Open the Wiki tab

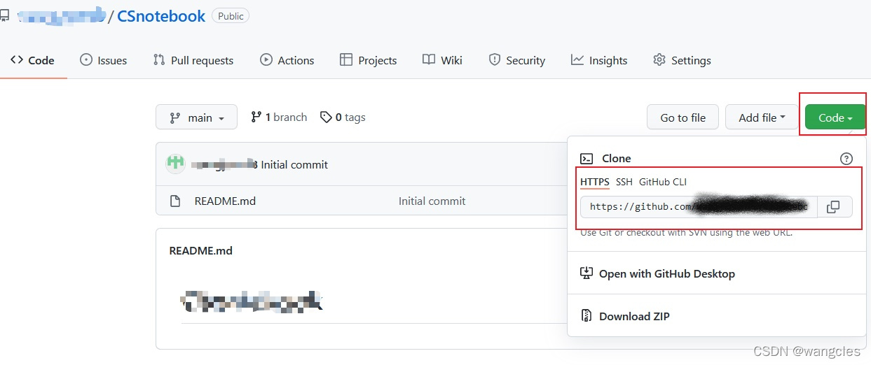point(442,60)
